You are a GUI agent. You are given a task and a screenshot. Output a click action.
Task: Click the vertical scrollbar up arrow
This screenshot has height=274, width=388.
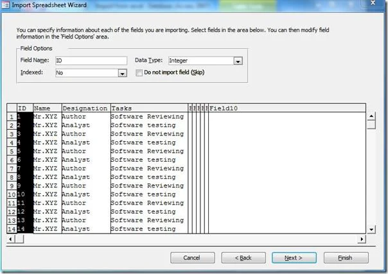click(371, 116)
